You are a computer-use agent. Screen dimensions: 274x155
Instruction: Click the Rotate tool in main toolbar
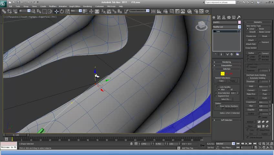pos(62,11)
